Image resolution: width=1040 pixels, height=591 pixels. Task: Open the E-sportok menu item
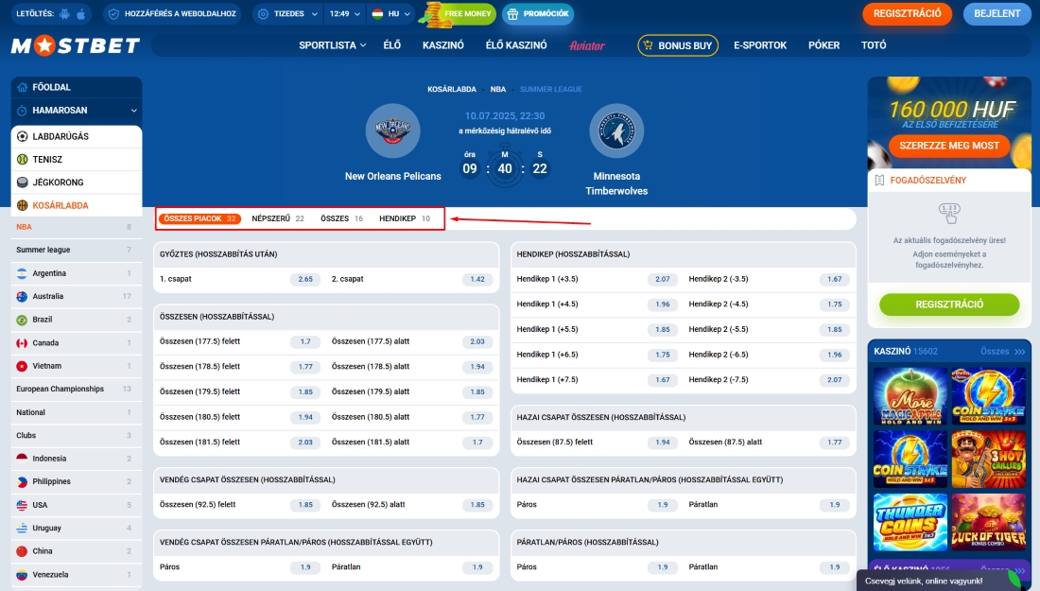click(x=760, y=45)
